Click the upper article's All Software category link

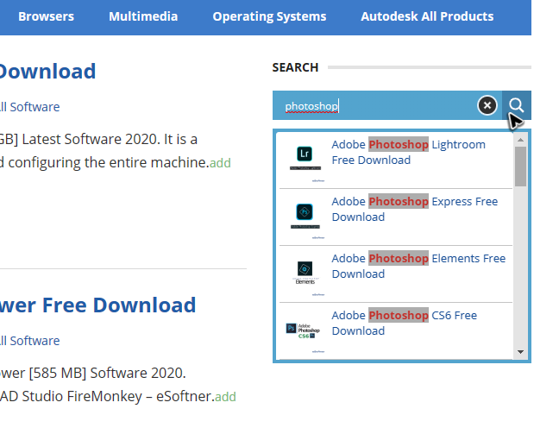coord(30,107)
